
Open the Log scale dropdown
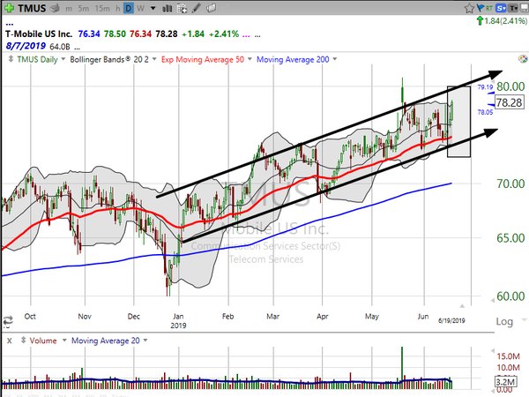(524, 319)
